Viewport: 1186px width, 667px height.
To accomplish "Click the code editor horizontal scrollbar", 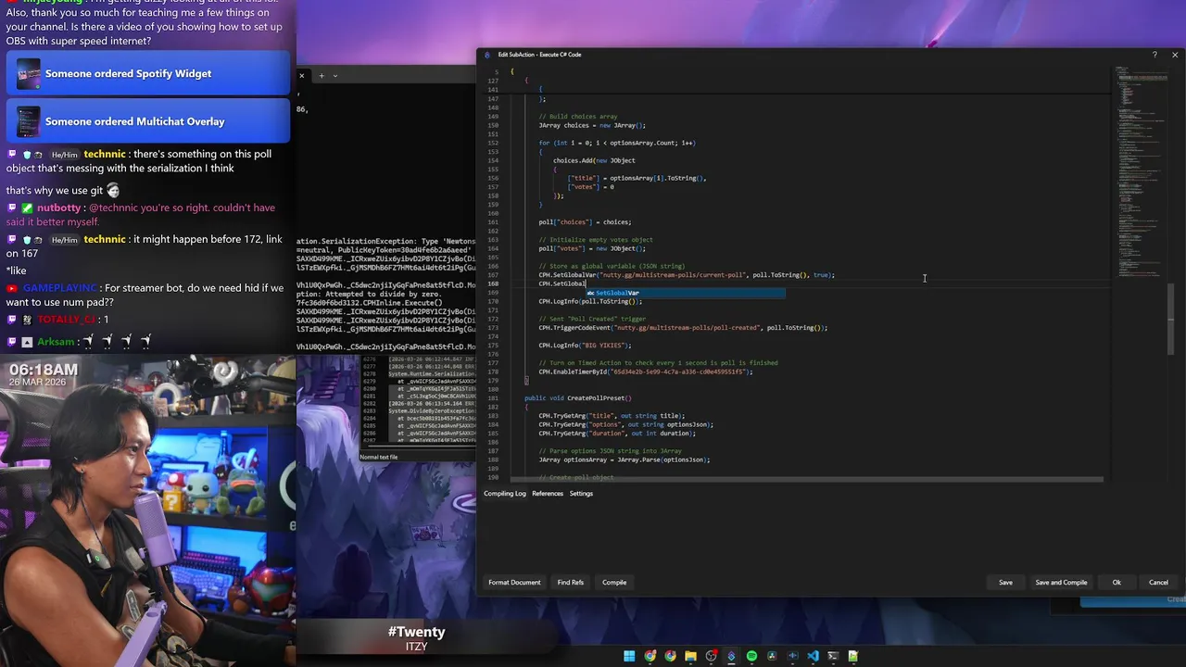I will point(806,479).
